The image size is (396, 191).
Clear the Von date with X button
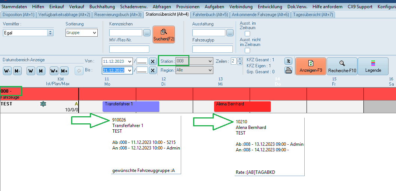click(x=153, y=61)
